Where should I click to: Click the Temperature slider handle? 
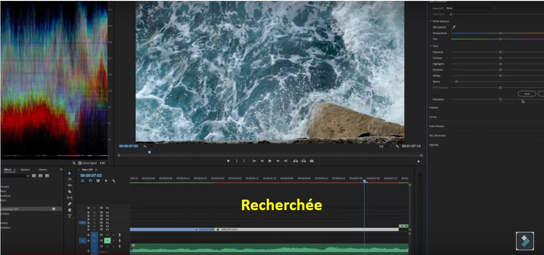(x=500, y=33)
